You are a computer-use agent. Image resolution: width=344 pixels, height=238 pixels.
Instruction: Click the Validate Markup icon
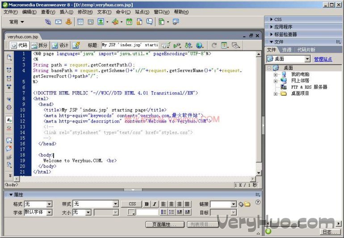click(x=177, y=46)
